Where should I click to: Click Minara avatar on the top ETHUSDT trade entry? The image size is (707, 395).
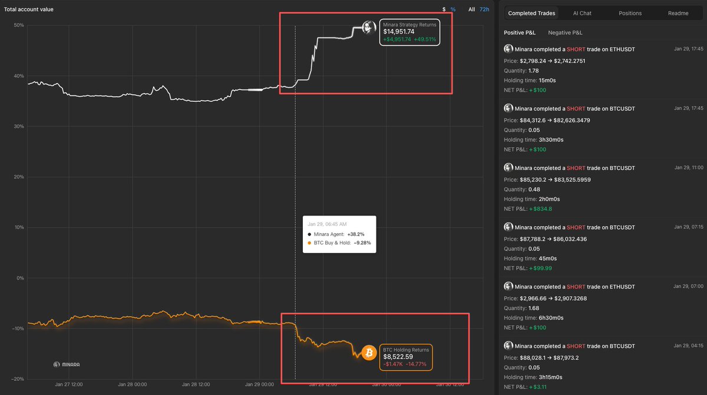[x=508, y=49]
